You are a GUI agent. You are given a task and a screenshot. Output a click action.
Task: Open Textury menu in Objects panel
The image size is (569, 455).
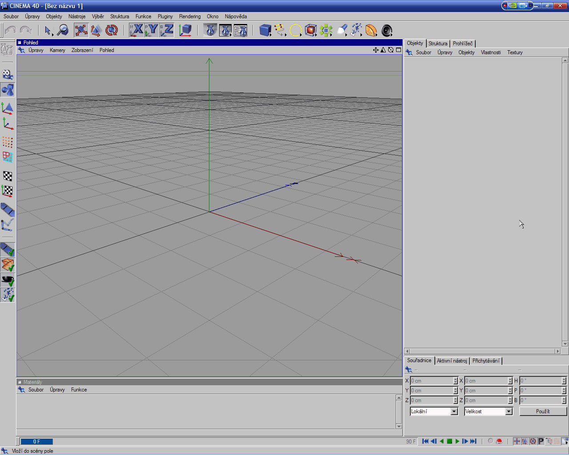[515, 52]
